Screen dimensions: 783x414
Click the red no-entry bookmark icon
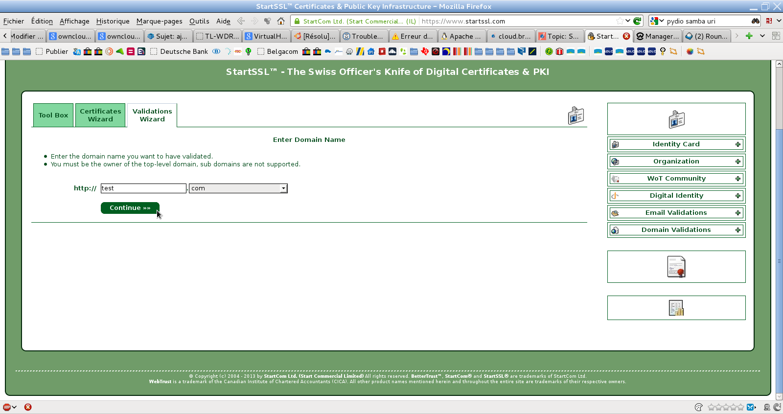coord(436,51)
